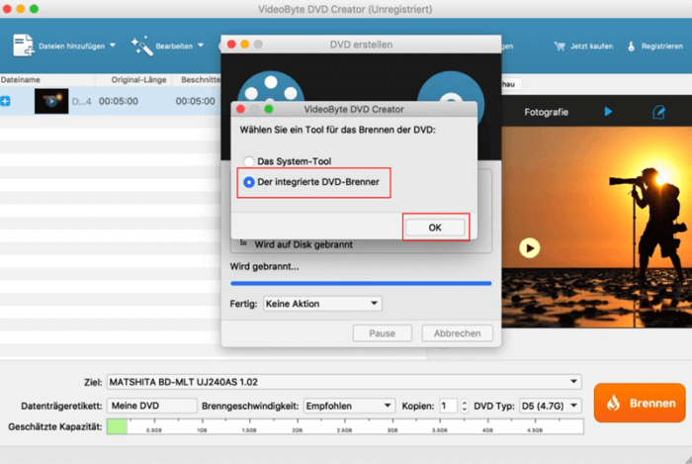Click the Dateiname column header

click(x=21, y=80)
